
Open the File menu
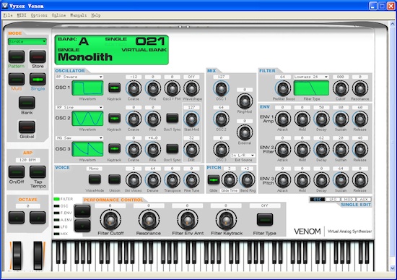pos(8,15)
